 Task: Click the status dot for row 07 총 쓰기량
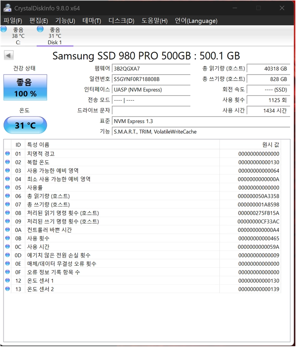[x=7, y=204]
